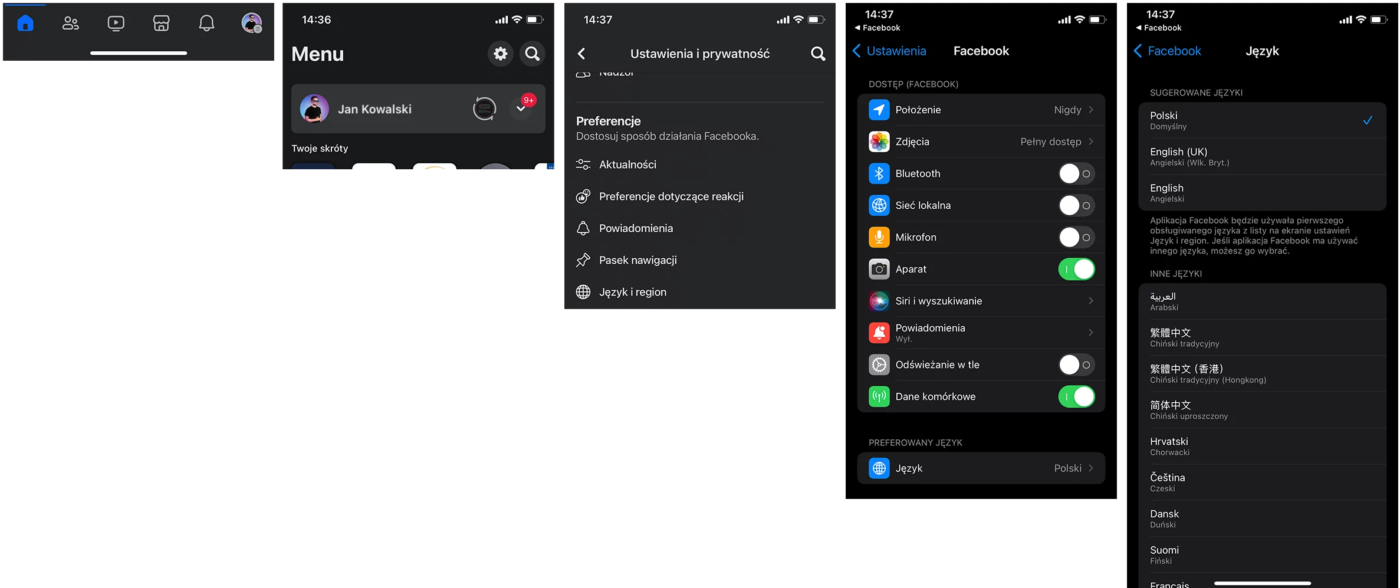Open Preferencje dotyczące reakcji

(671, 196)
